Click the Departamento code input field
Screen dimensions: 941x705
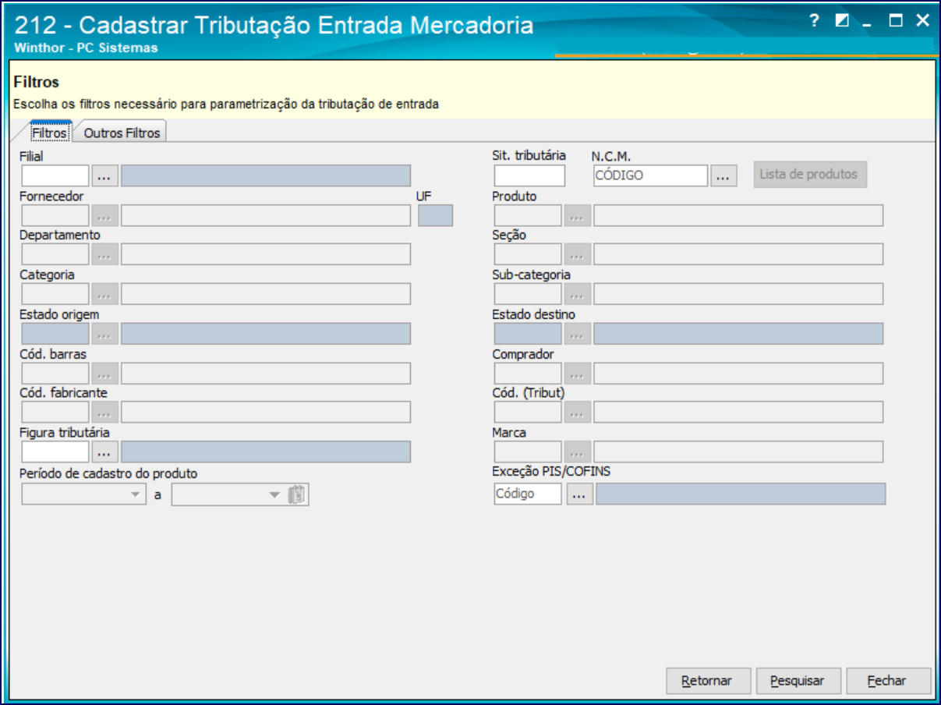55,254
